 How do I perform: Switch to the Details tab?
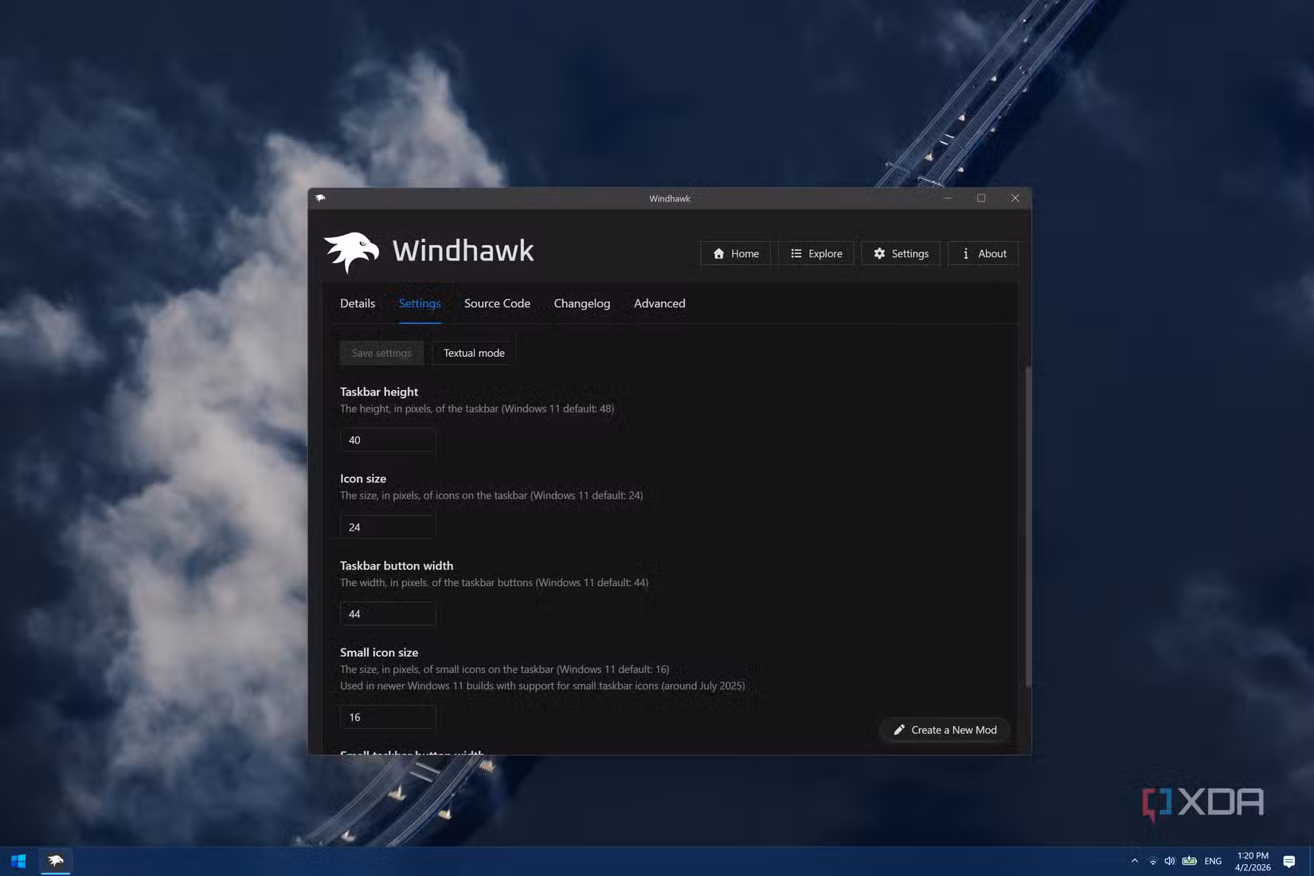[x=358, y=303]
